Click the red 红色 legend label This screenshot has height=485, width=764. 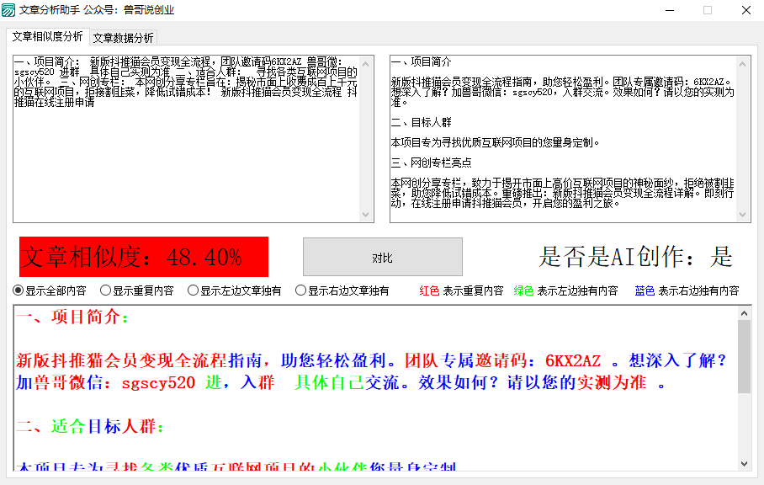pyautogui.click(x=429, y=290)
